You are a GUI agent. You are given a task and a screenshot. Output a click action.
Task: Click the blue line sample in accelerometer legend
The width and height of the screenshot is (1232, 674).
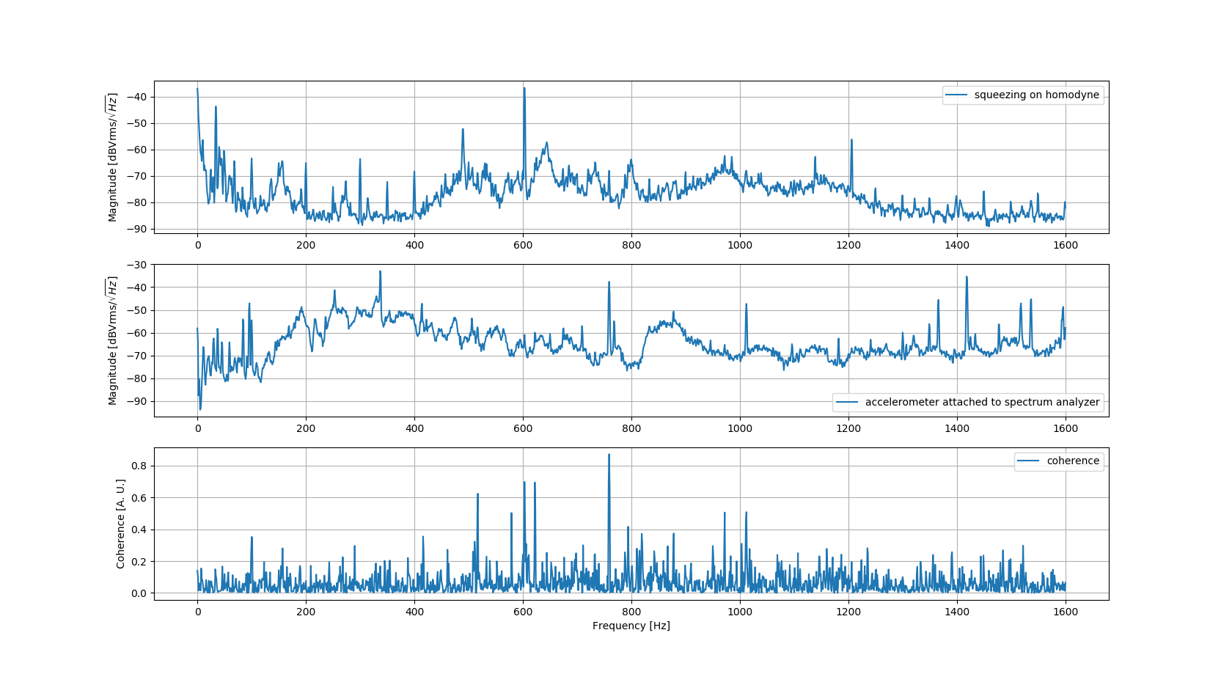pyautogui.click(x=847, y=402)
